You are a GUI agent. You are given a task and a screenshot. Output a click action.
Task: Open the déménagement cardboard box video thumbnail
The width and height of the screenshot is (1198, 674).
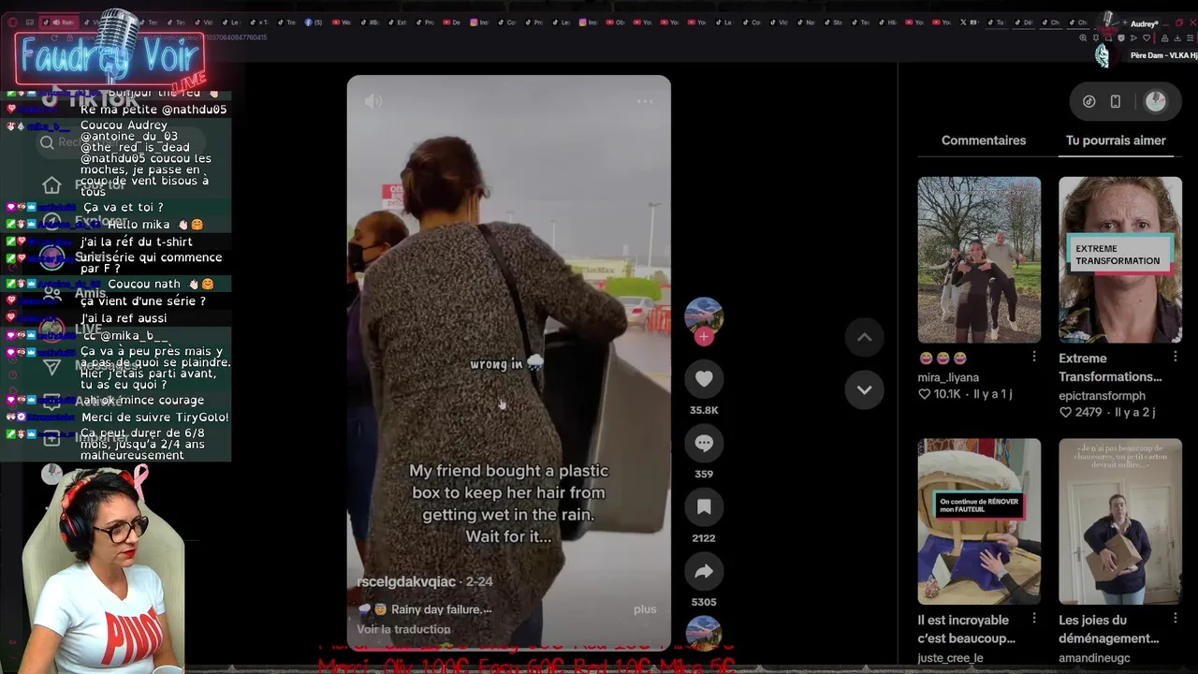1120,521
